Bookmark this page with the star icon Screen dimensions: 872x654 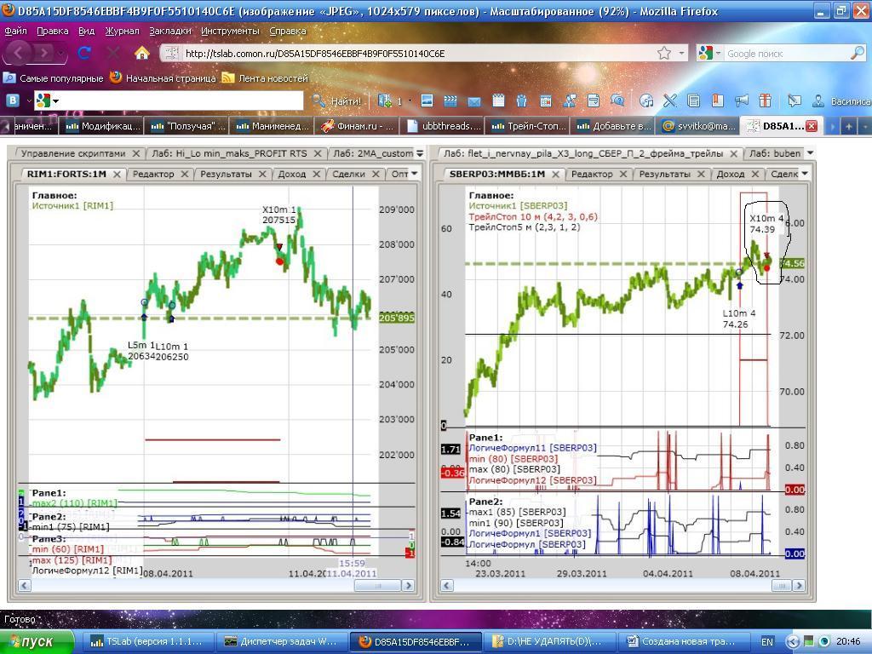[x=663, y=54]
